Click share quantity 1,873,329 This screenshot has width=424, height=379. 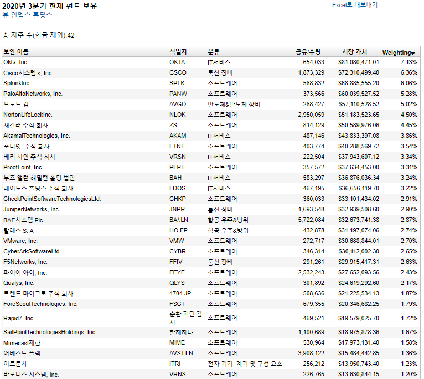(311, 72)
